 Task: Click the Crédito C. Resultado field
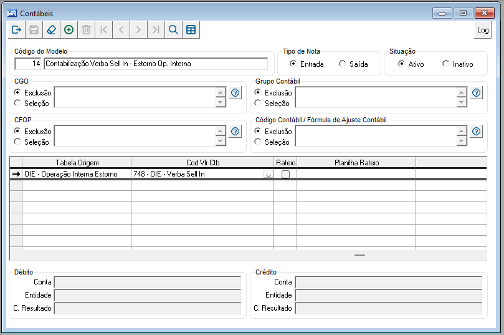point(389,309)
